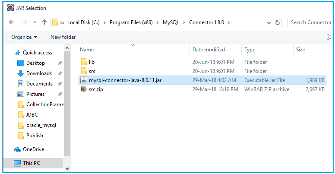The height and width of the screenshot is (174, 335).
Task: Click 29-Mar-18 12:10 PM date cell
Action: coord(215,89)
